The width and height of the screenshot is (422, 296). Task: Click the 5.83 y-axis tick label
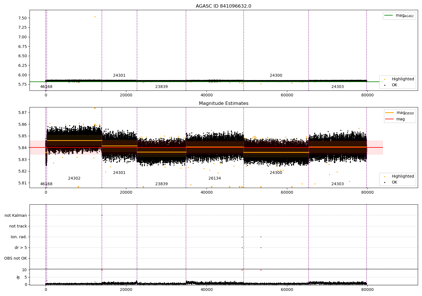pyautogui.click(x=22, y=160)
